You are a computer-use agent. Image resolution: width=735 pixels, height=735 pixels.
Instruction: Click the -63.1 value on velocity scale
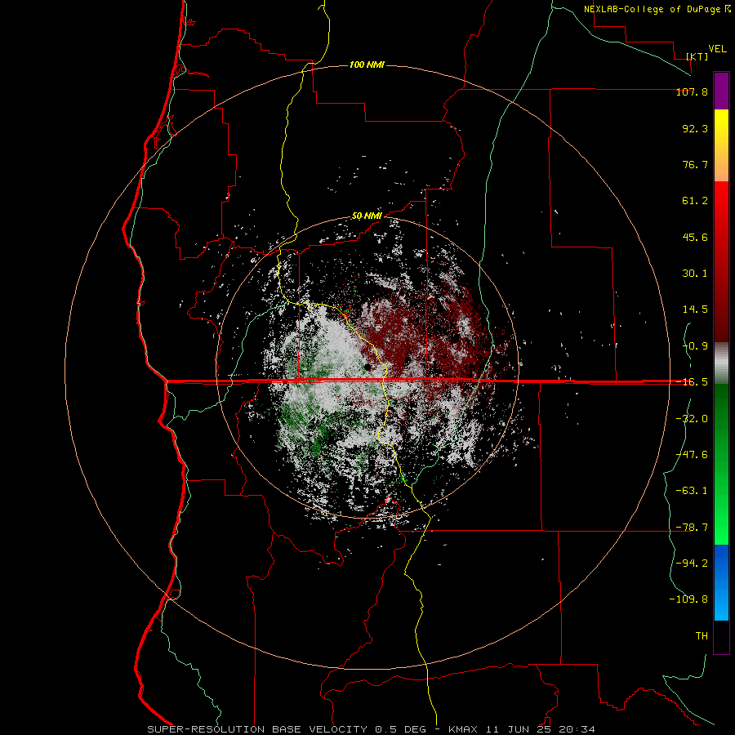click(x=692, y=491)
